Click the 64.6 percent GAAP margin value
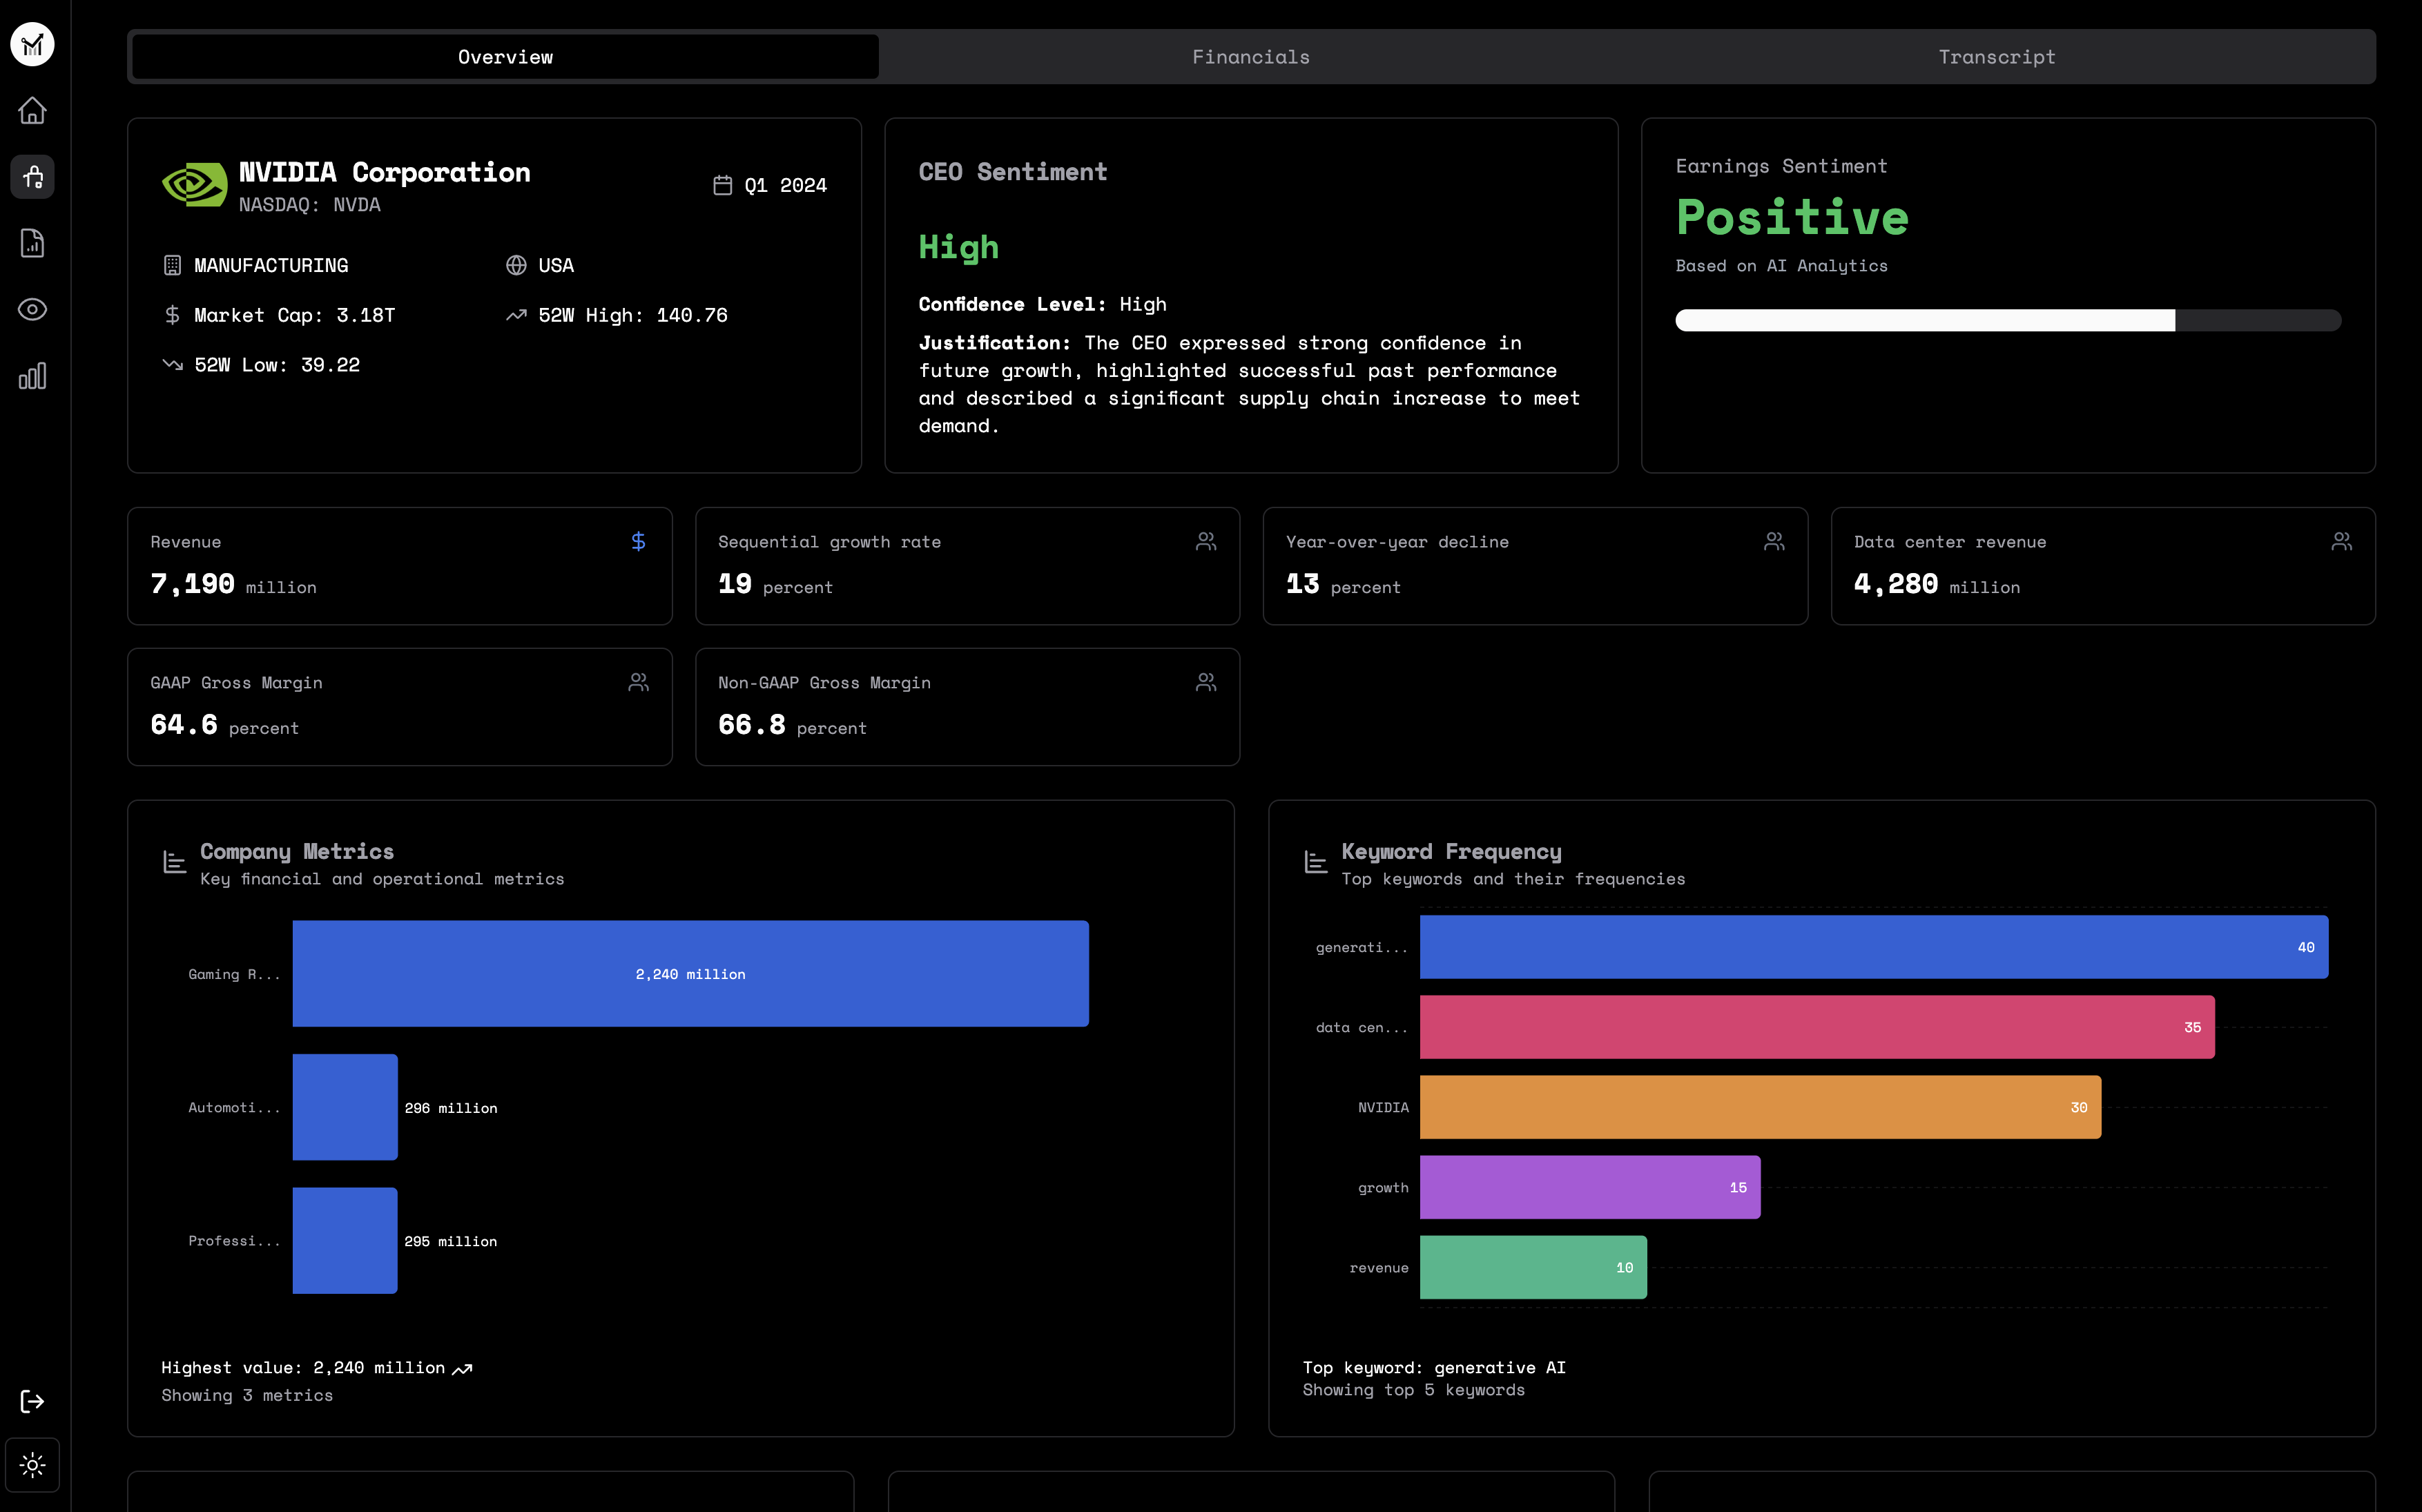The height and width of the screenshot is (1512, 2422). [224, 725]
